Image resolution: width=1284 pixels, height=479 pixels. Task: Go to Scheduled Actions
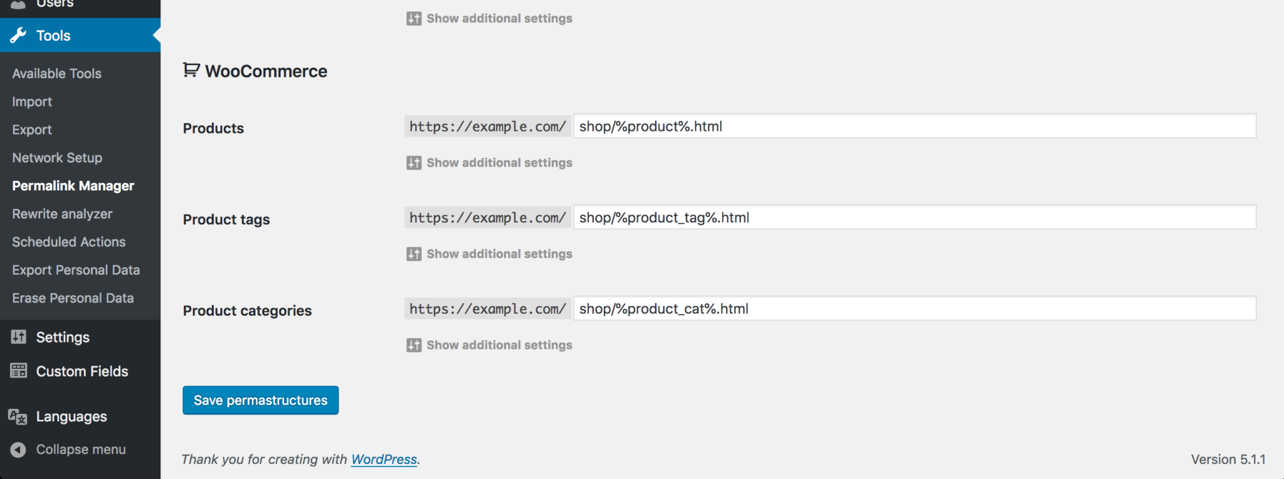click(x=68, y=242)
